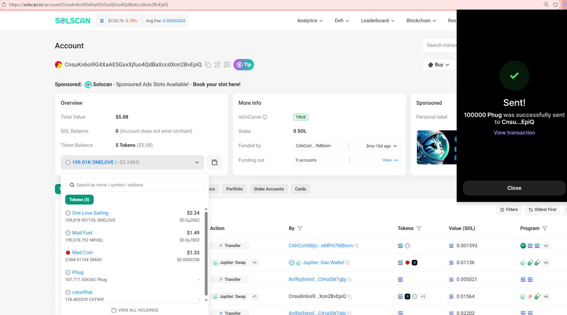
Task: Show the account QR code icon
Action: 217,65
